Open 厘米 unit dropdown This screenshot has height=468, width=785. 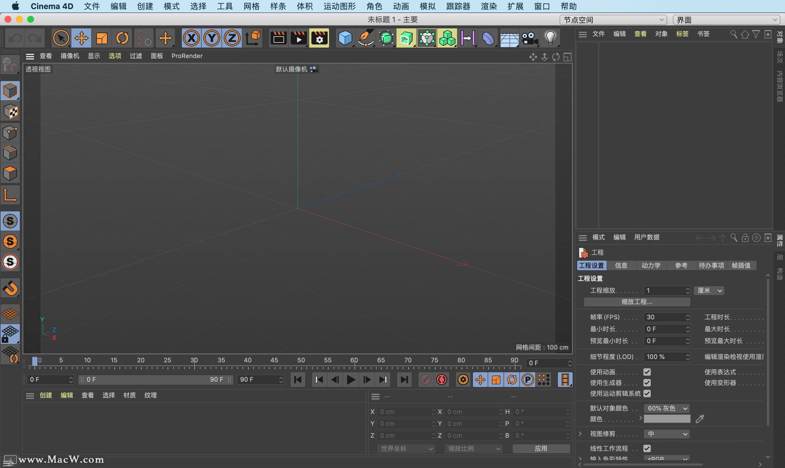709,291
